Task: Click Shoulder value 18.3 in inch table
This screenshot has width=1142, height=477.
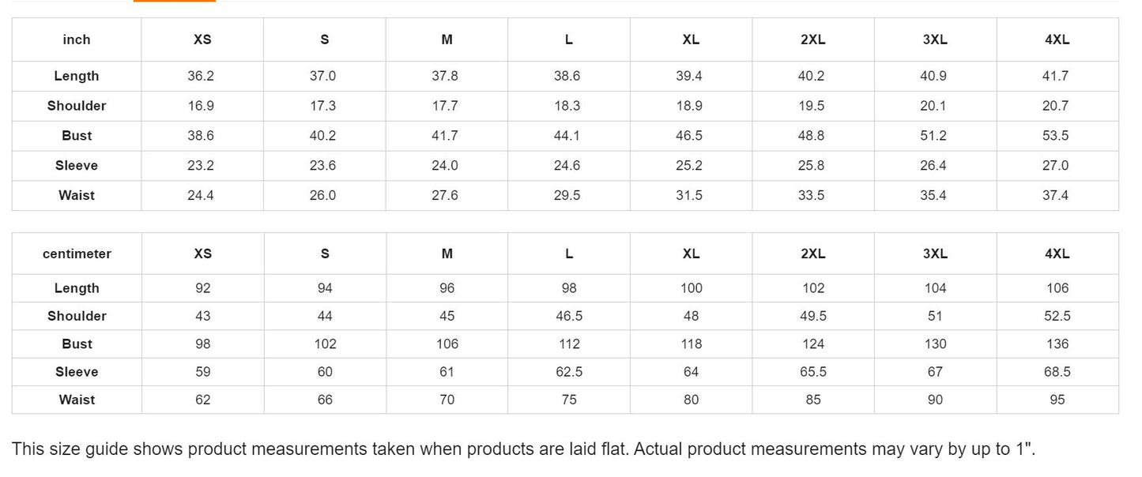Action: point(567,106)
